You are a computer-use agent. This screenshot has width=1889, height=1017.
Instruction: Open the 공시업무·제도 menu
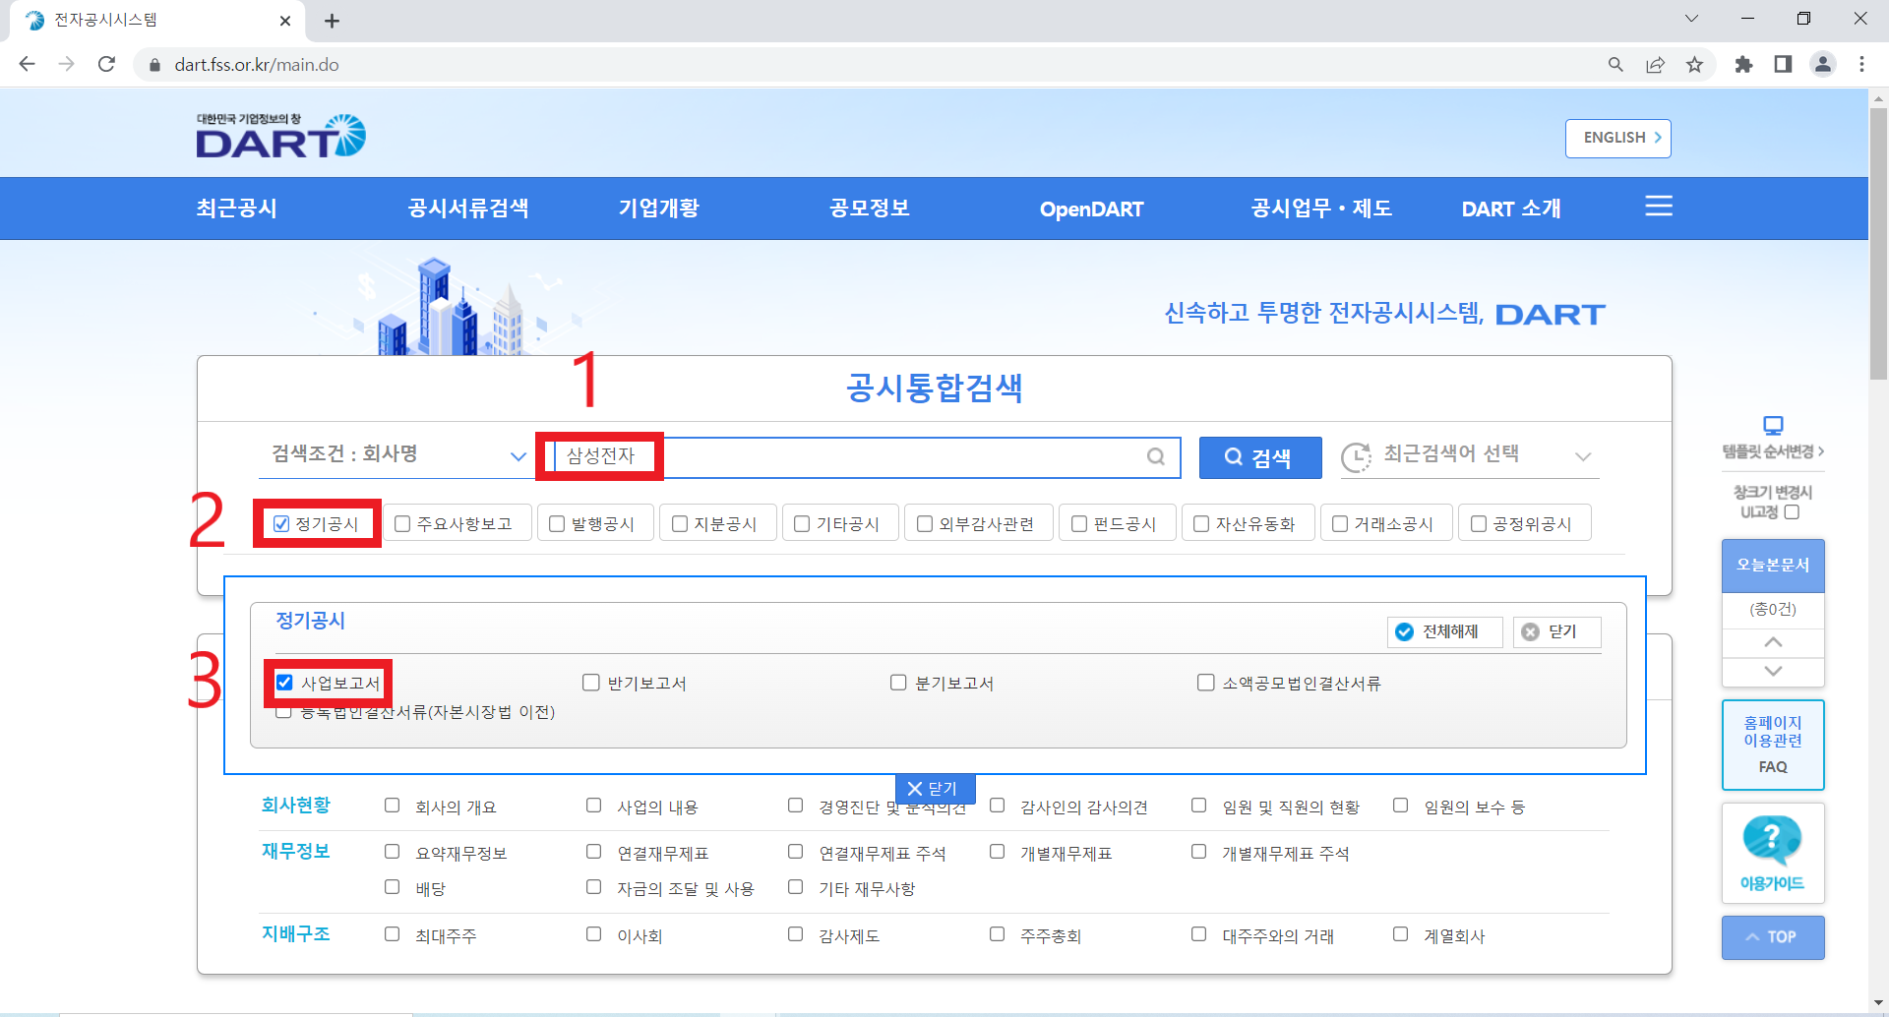(x=1321, y=208)
